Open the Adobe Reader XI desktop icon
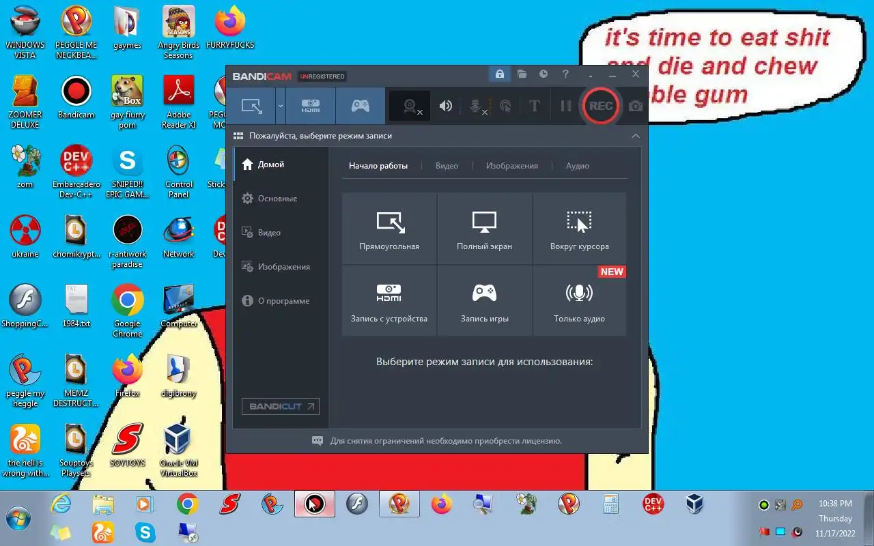The width and height of the screenshot is (874, 546). coord(179,102)
